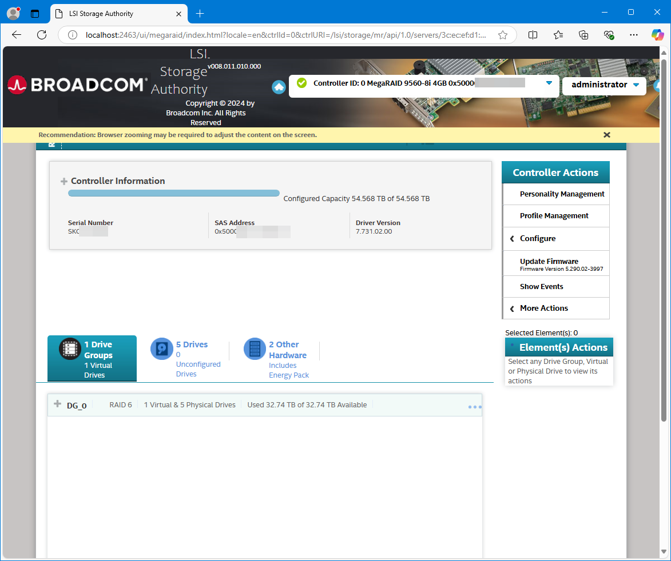Open Browser essentials heart icon
671x561 pixels.
click(609, 35)
